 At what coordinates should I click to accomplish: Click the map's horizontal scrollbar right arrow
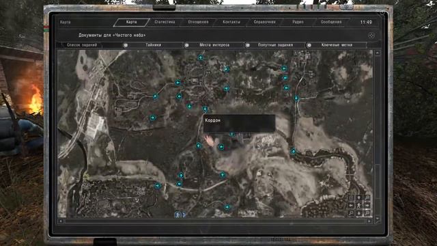click(369, 221)
